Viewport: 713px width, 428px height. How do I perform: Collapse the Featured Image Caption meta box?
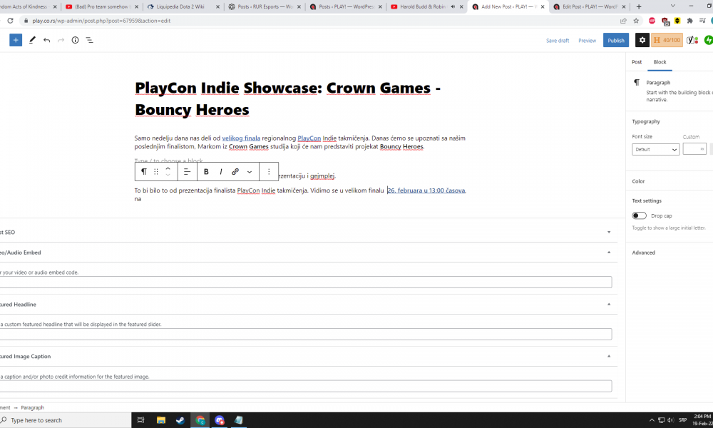coord(609,356)
